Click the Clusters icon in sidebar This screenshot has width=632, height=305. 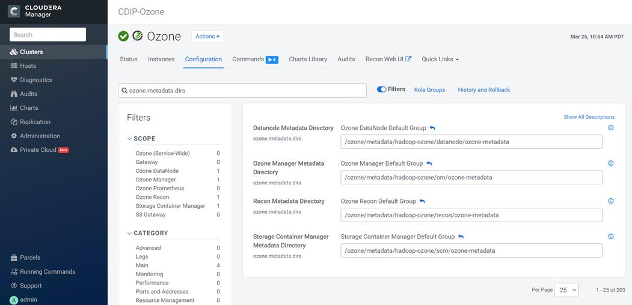[x=14, y=52]
